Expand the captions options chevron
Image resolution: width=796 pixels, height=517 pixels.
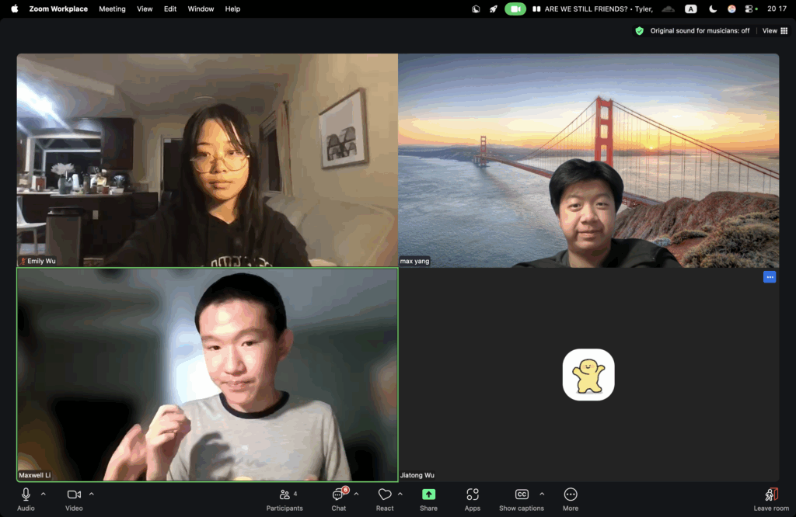[x=542, y=494]
